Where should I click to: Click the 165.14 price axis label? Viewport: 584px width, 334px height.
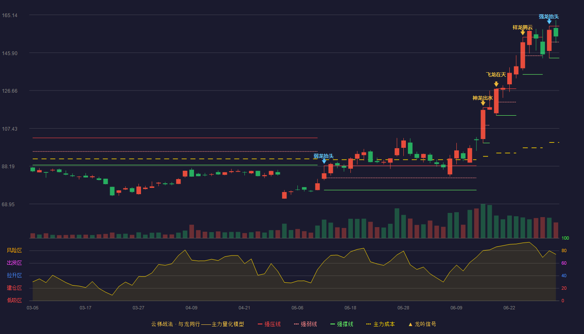click(10, 15)
